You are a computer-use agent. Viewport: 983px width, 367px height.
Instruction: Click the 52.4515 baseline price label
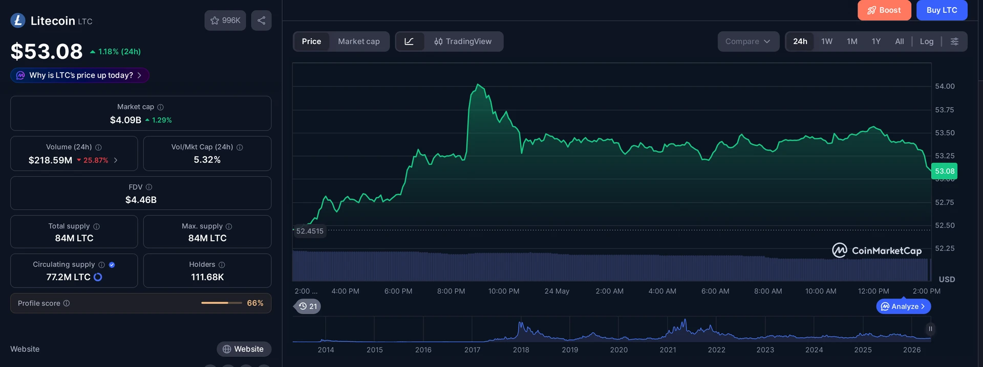(x=310, y=231)
